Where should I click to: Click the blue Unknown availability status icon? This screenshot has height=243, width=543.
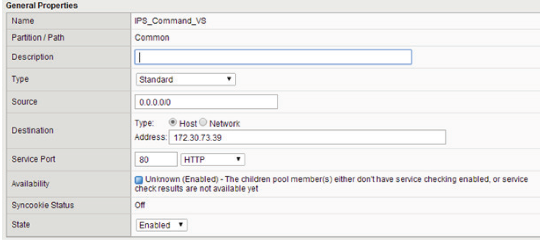139,180
